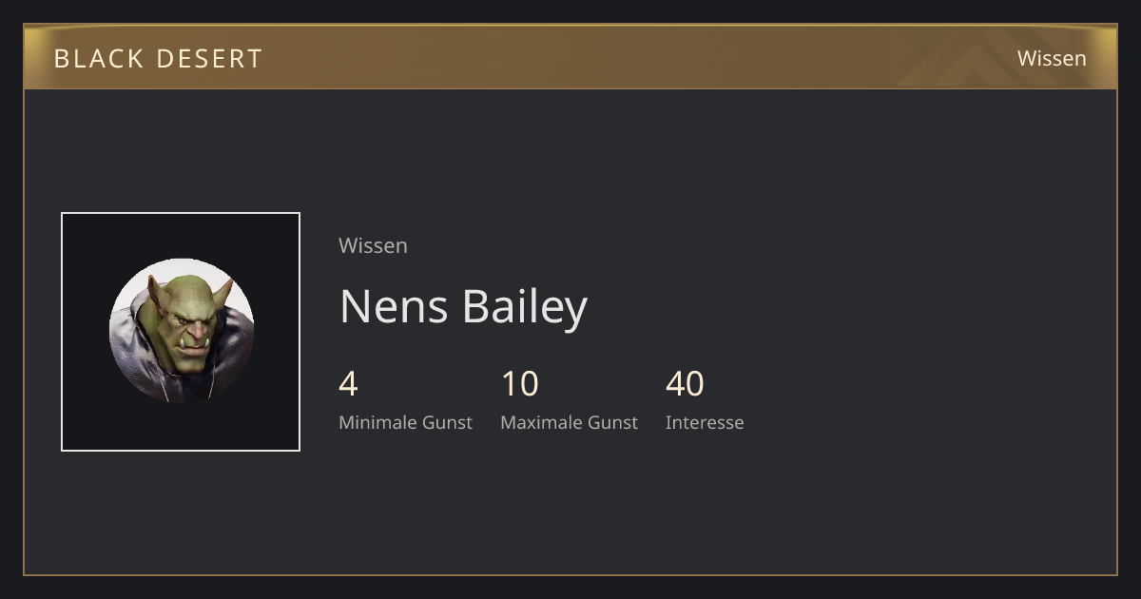Open the Wissen link in the gold header

coord(1052,58)
